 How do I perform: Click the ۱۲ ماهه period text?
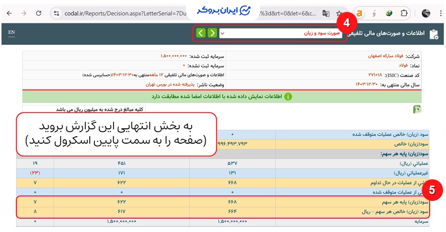pyautogui.click(x=157, y=75)
